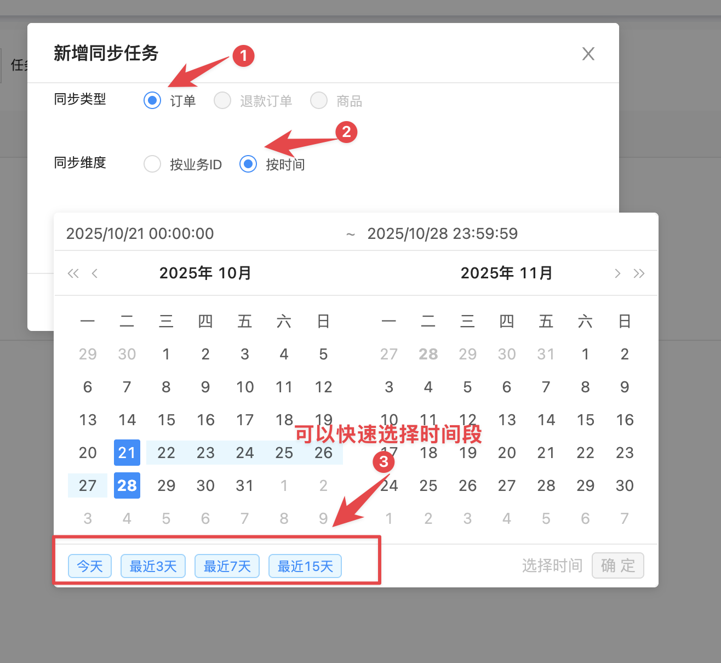The image size is (721, 663).
Task: Apply the 最近15天 quick range
Action: pos(305,566)
